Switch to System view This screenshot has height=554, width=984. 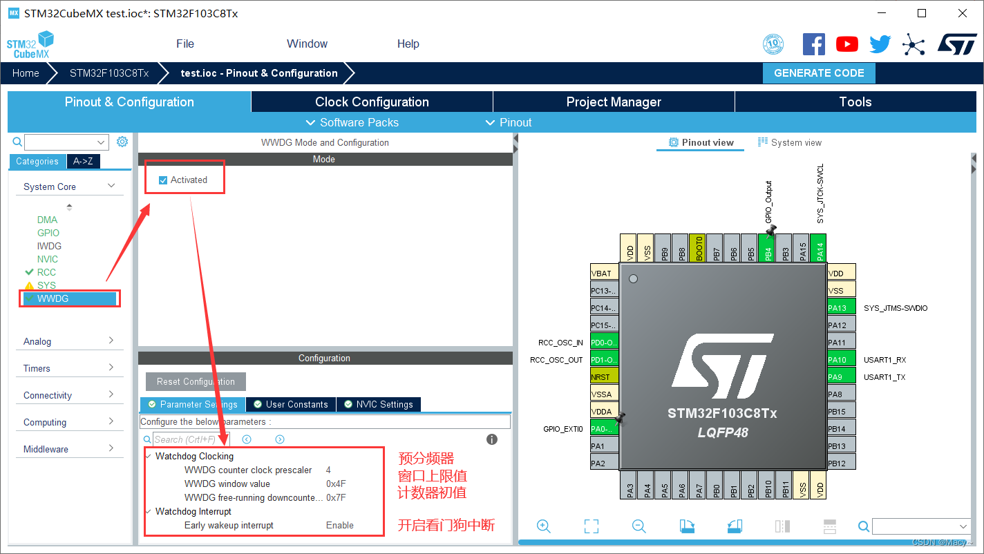tap(790, 142)
